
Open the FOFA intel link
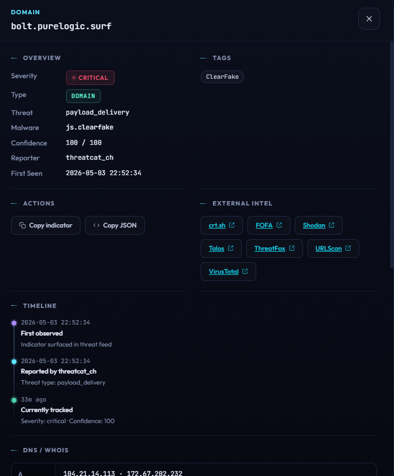coord(269,225)
